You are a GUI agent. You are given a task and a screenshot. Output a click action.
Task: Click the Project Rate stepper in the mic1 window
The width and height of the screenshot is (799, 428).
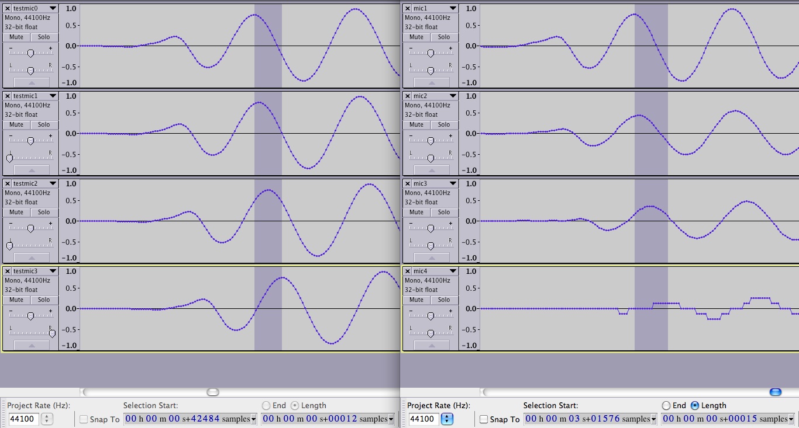tap(447, 419)
